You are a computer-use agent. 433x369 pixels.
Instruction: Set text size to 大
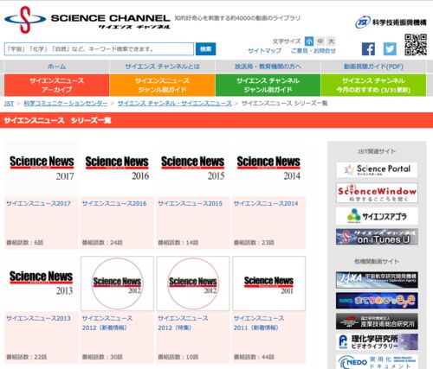coord(331,41)
